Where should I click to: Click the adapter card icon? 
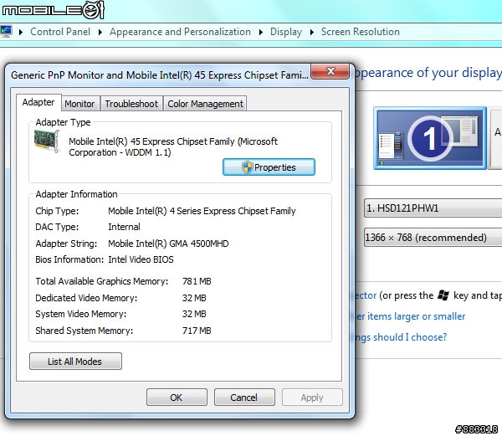tap(47, 141)
